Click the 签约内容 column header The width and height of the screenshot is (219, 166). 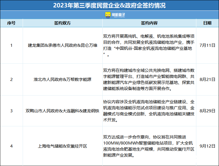coord(149,23)
